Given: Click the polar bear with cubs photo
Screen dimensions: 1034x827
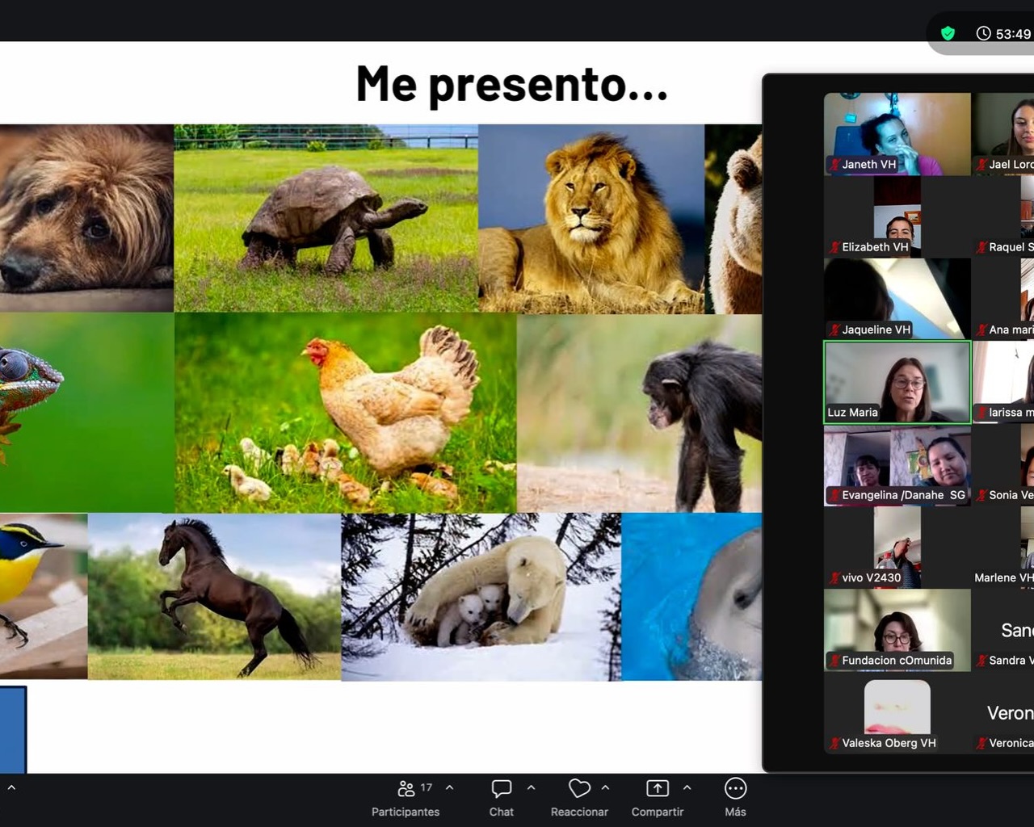Looking at the screenshot, I should tap(481, 596).
